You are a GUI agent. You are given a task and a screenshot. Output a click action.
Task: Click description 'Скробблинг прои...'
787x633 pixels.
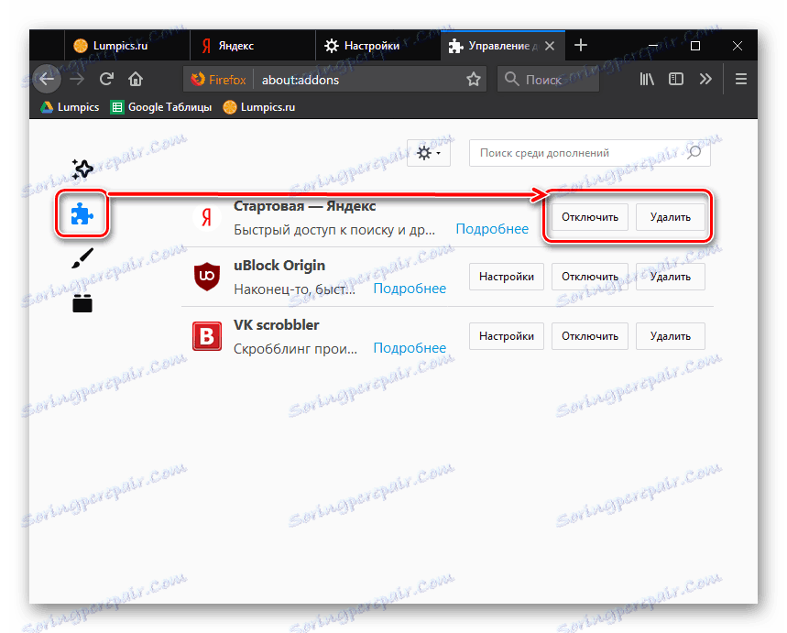[x=296, y=349]
